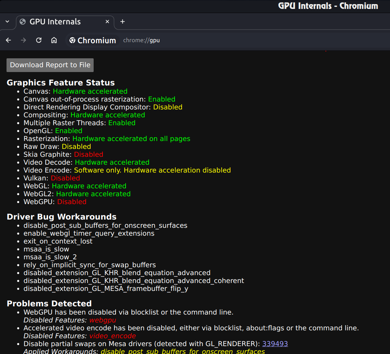Click the Problems Detected heading
The height and width of the screenshot is (354, 390).
[x=49, y=304]
